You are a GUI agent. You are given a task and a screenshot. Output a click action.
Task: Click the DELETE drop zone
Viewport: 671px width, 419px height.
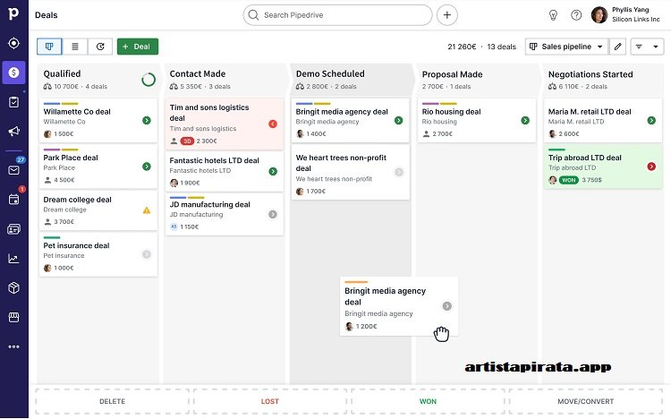112,401
